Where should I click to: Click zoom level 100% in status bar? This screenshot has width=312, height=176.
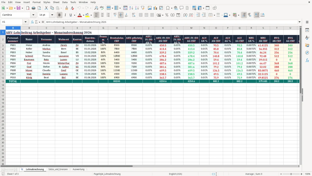point(308,174)
